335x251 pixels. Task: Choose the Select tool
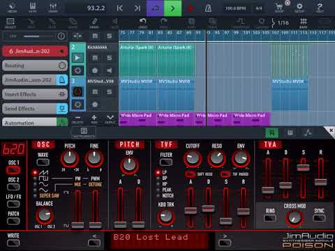pos(10,23)
